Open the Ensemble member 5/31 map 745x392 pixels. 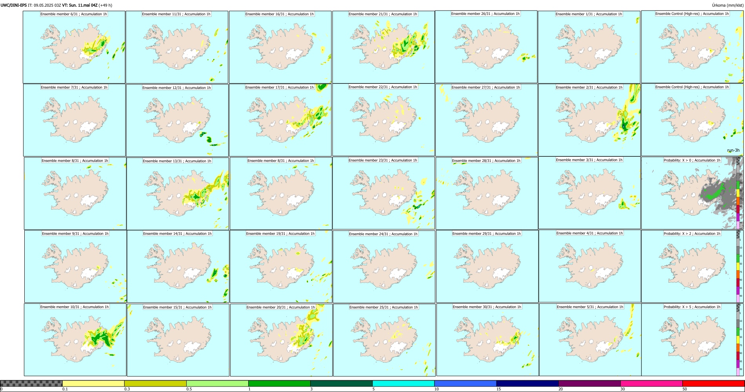pyautogui.click(x=590, y=340)
